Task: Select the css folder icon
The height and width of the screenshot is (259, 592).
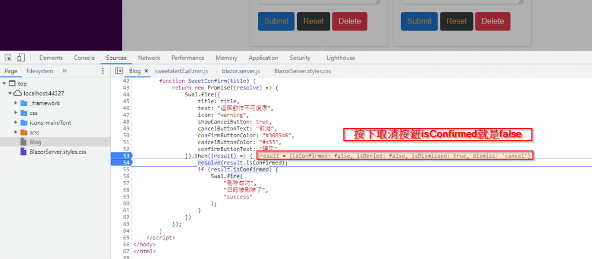Action: click(x=24, y=113)
